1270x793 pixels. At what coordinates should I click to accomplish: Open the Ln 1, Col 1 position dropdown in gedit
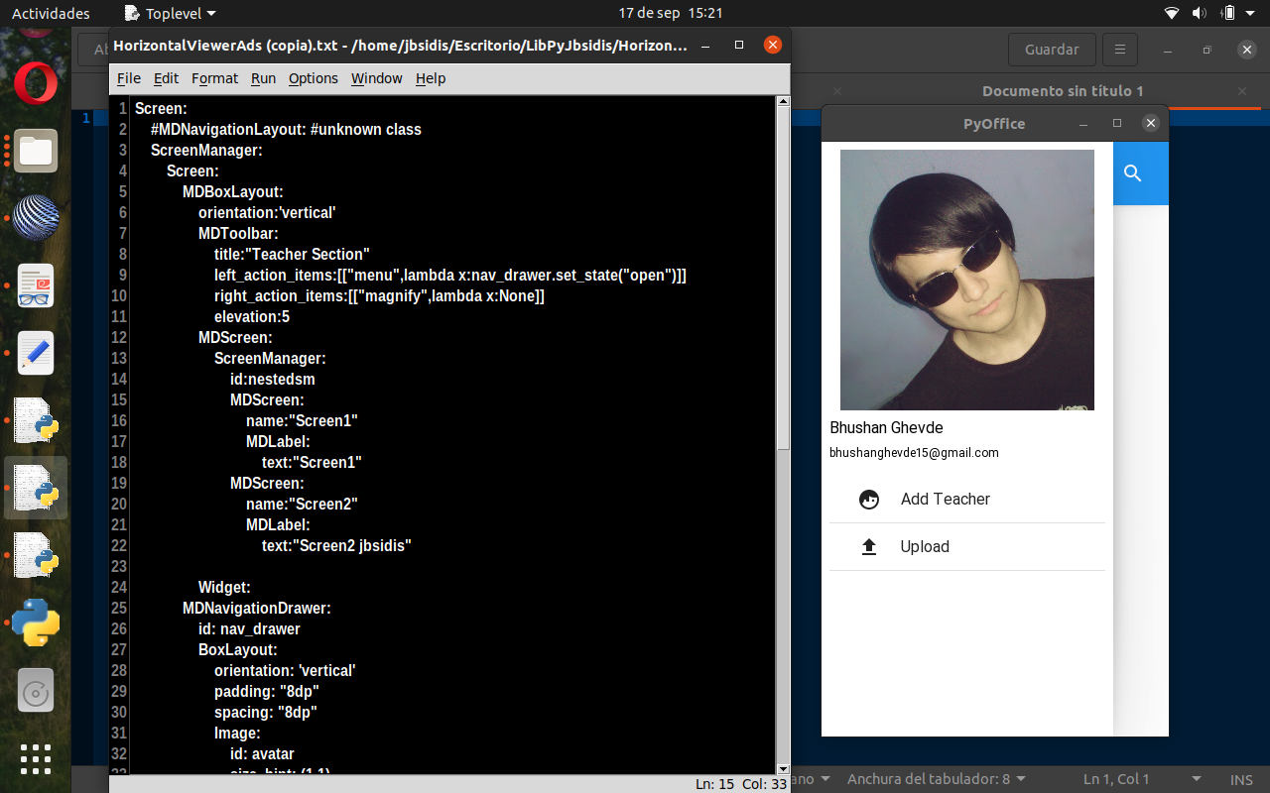coord(1141,779)
